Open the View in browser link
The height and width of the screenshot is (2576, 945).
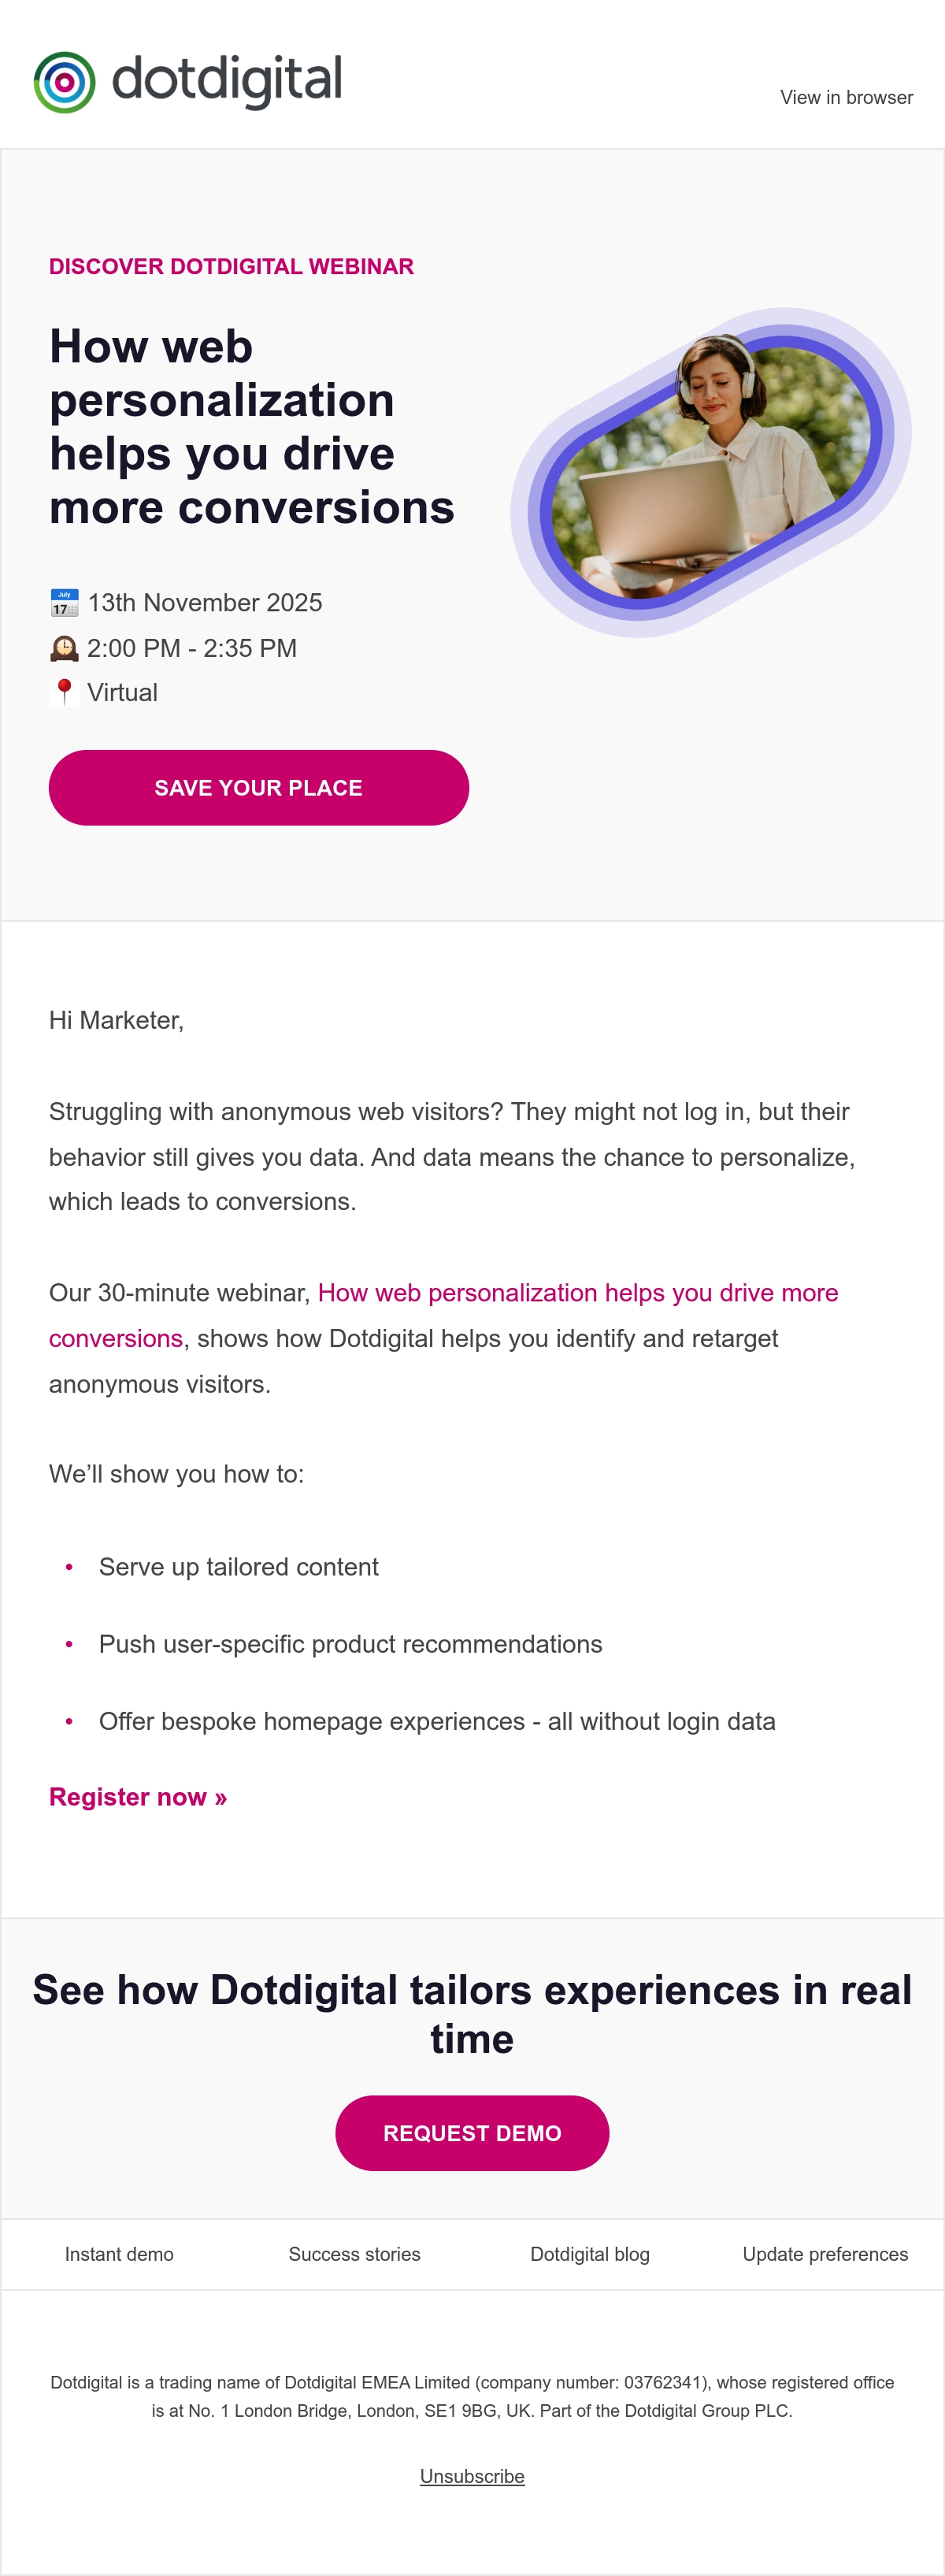(x=846, y=97)
